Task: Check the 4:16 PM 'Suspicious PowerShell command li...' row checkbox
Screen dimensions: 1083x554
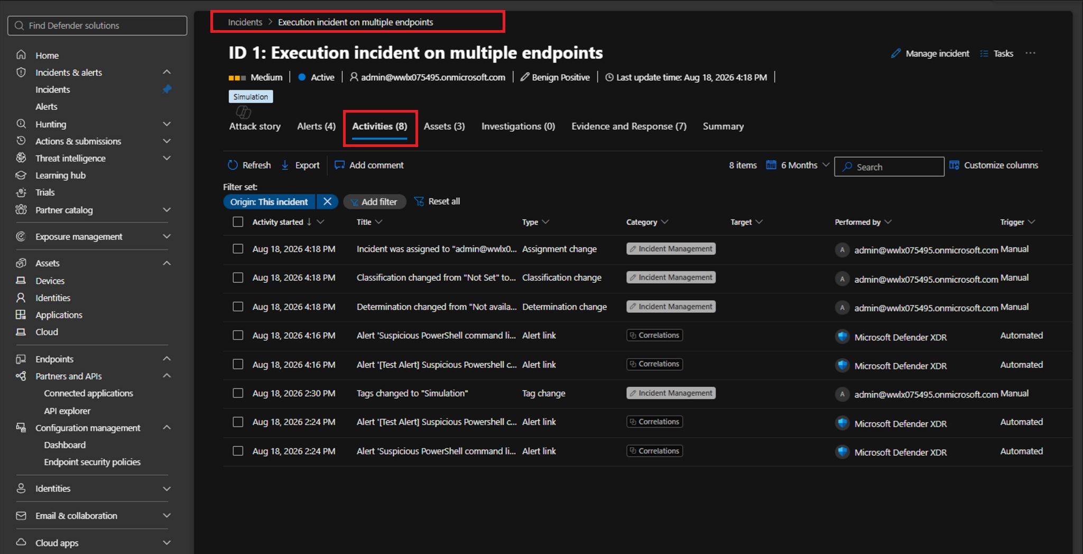Action: (x=238, y=335)
